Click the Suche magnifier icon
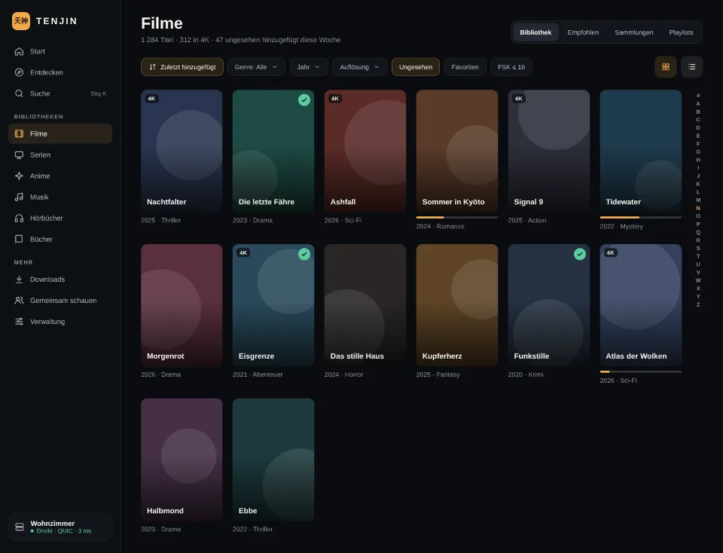Screen dimensions: 723x553 pyautogui.click(x=19, y=93)
